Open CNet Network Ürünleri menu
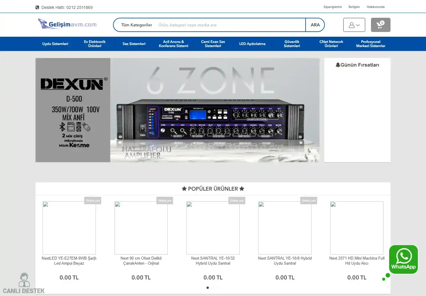The width and height of the screenshot is (426, 296). (x=331, y=44)
